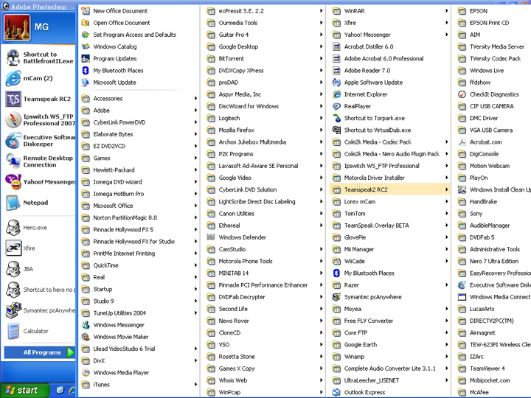
Task: Open the BitTorrent folder
Action: pyautogui.click(x=265, y=58)
